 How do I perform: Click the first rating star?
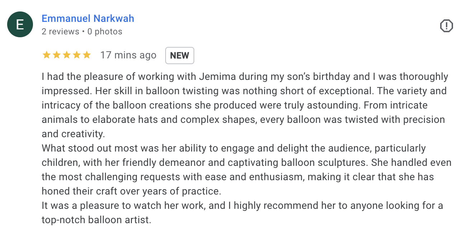pos(46,55)
